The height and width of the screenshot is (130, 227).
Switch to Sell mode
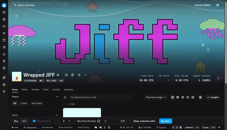pos(24,121)
